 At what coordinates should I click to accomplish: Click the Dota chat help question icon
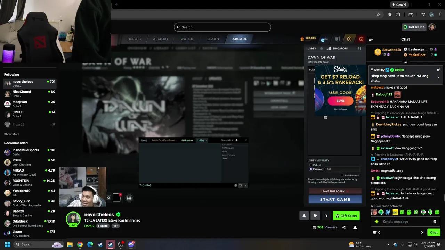coord(245,185)
